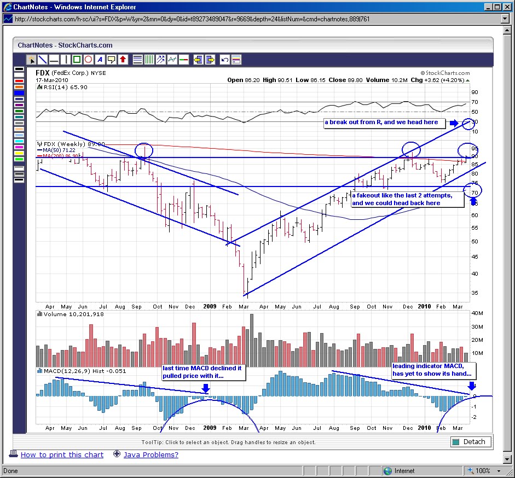
Task: Set medium line thickness option
Action: click(19, 174)
